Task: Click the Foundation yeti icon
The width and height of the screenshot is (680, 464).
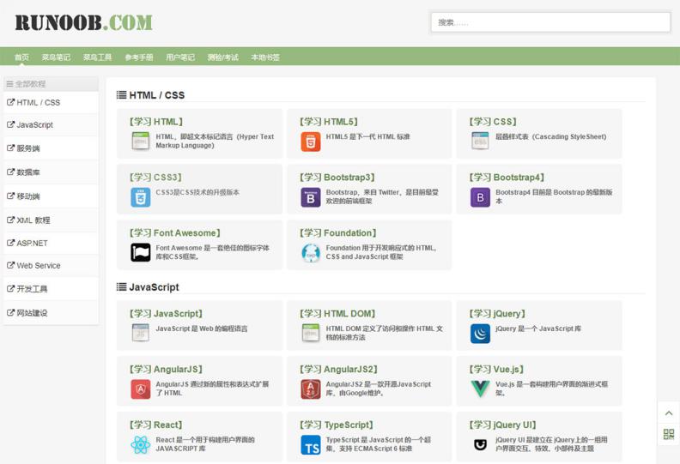Action: [x=311, y=252]
